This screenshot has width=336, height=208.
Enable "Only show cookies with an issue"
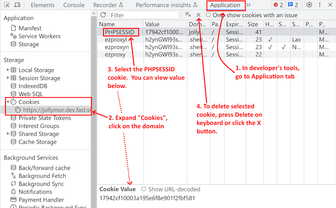[207, 15]
